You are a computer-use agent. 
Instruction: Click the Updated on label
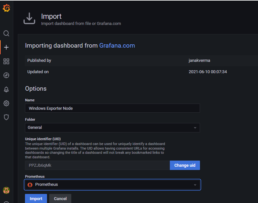[x=38, y=72]
